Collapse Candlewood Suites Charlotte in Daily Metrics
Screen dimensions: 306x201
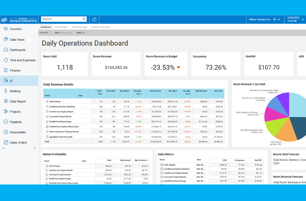click(x=162, y=169)
